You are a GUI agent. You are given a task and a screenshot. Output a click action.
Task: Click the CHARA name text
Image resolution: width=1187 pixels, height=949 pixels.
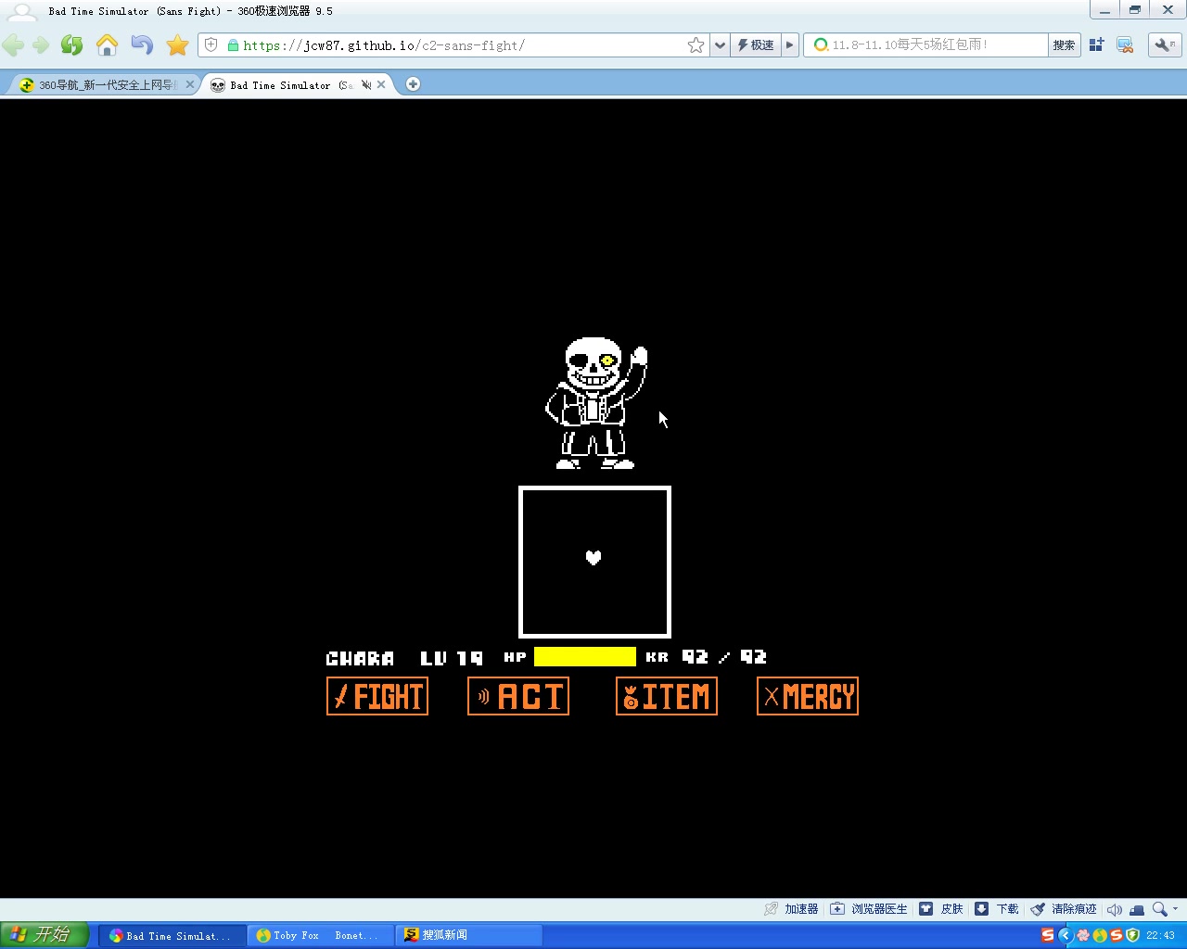tap(361, 658)
